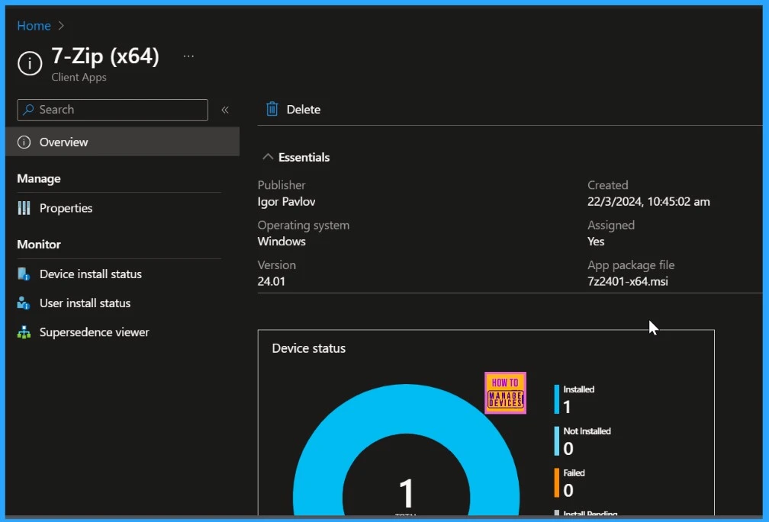Click the Overview info circle icon
This screenshot has height=522, width=769.
tap(24, 142)
